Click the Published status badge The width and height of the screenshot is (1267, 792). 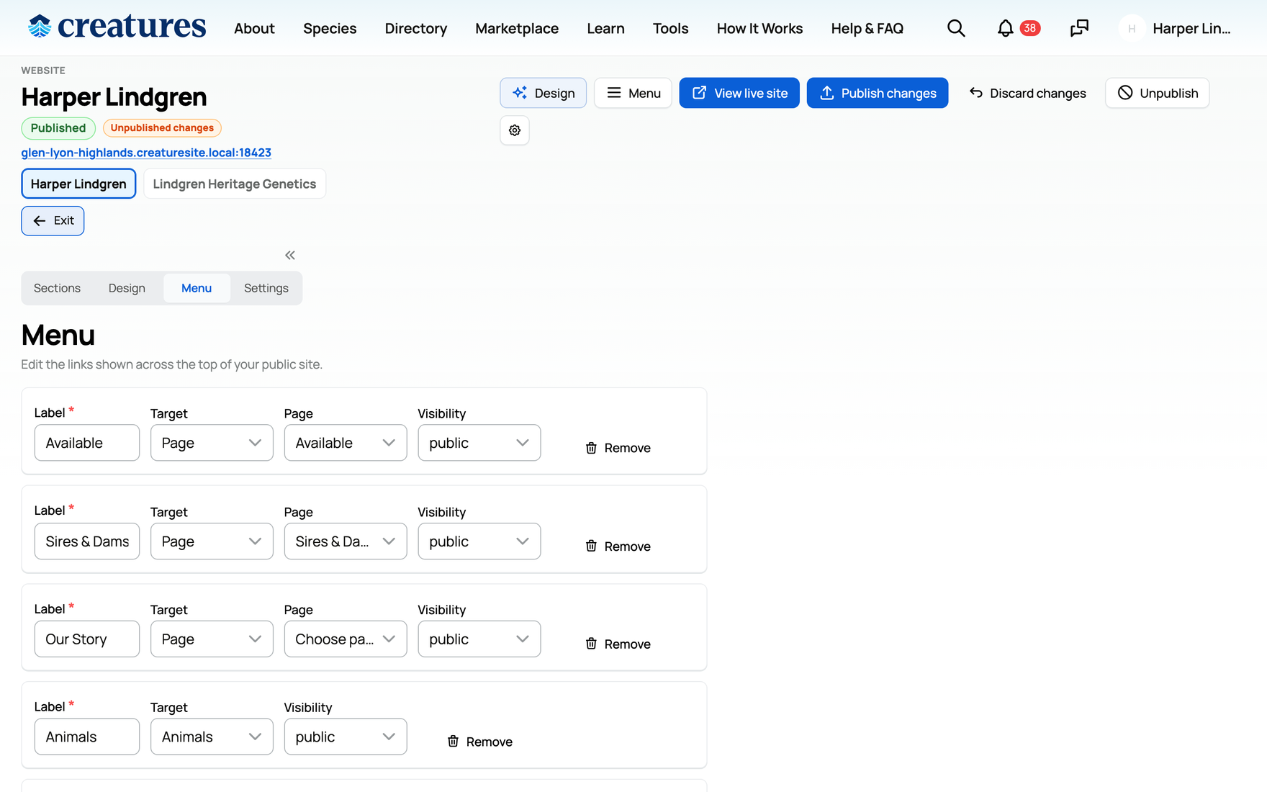[58, 127]
